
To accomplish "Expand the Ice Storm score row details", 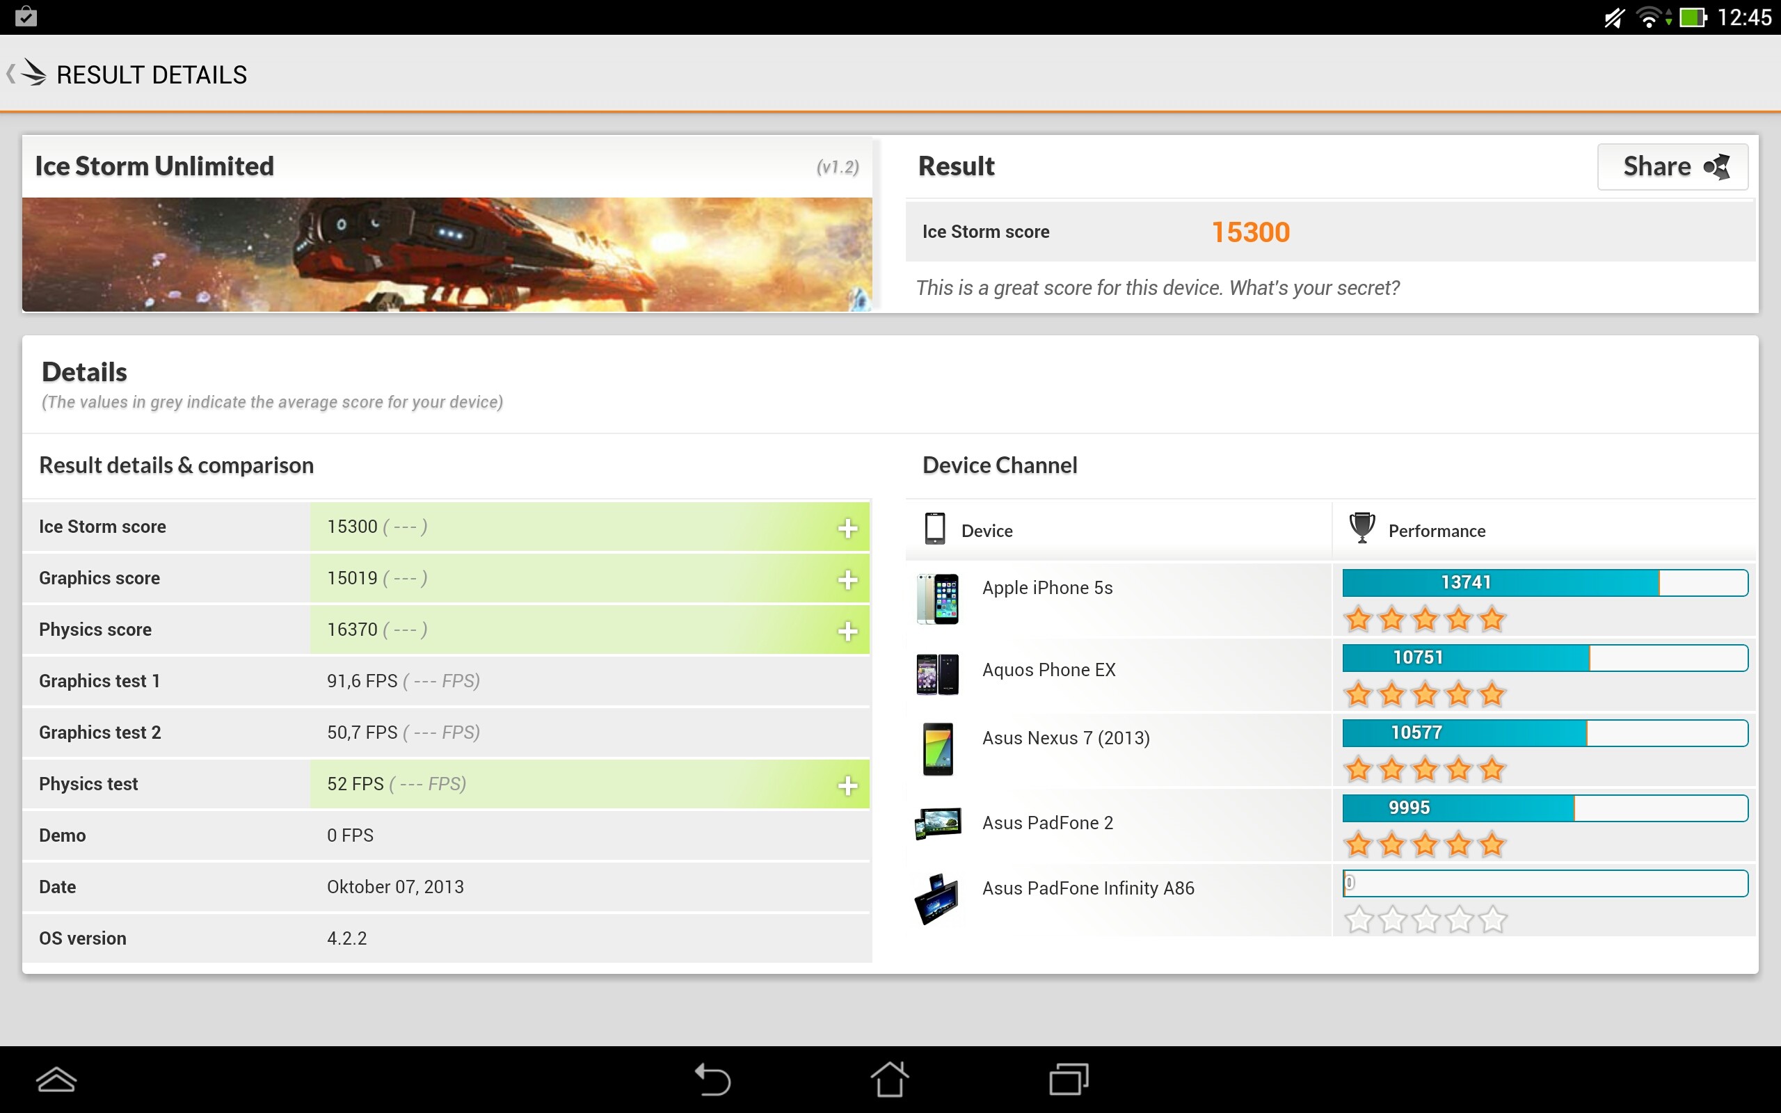I will coord(847,527).
